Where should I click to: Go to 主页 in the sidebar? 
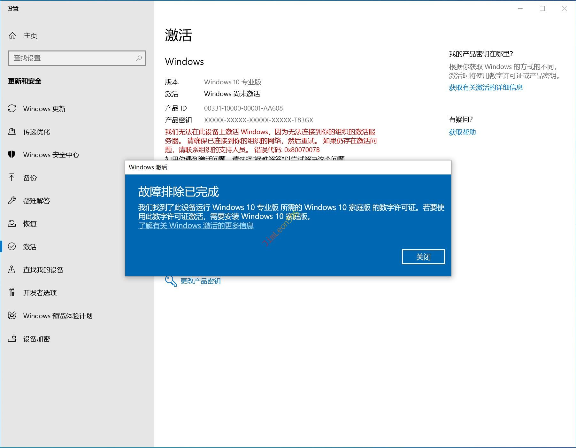coord(30,35)
